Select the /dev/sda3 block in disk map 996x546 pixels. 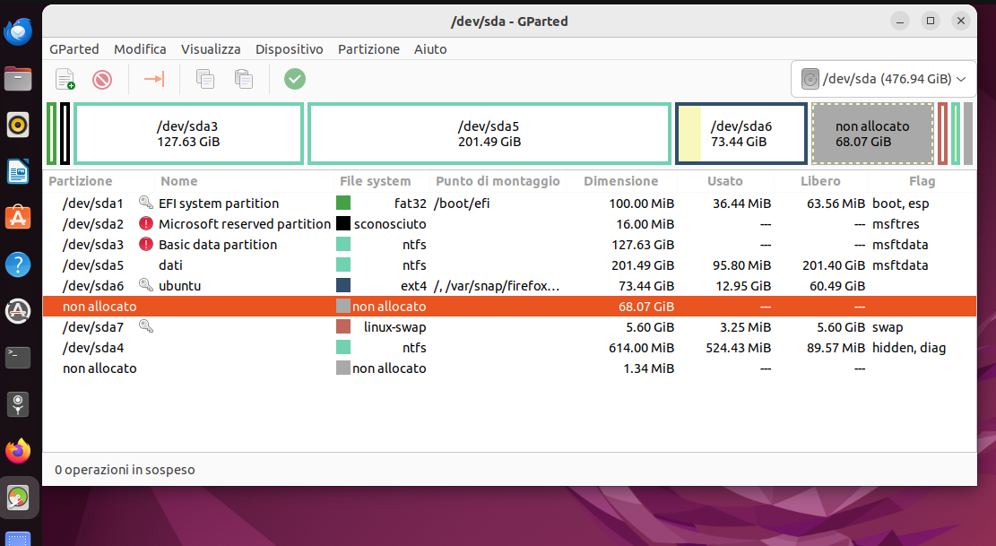coord(188,134)
